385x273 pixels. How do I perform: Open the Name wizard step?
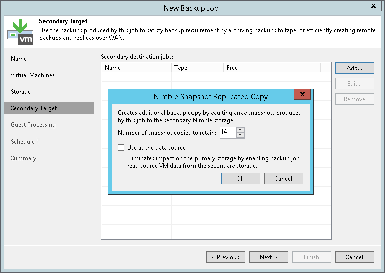click(x=19, y=59)
